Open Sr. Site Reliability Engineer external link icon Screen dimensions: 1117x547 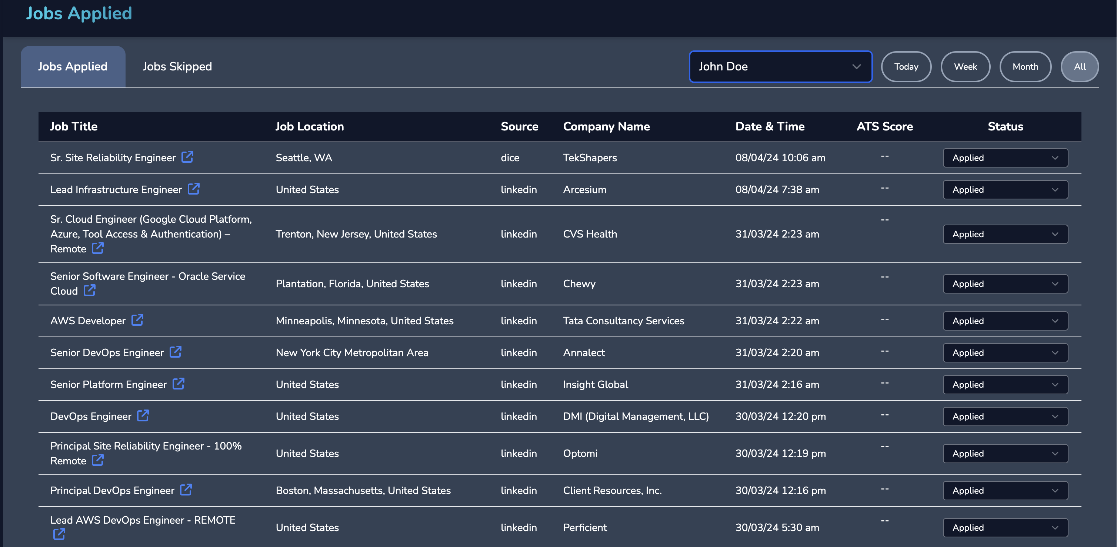[187, 157]
